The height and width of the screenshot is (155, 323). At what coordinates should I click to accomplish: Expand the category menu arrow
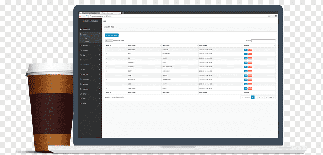[100, 50]
